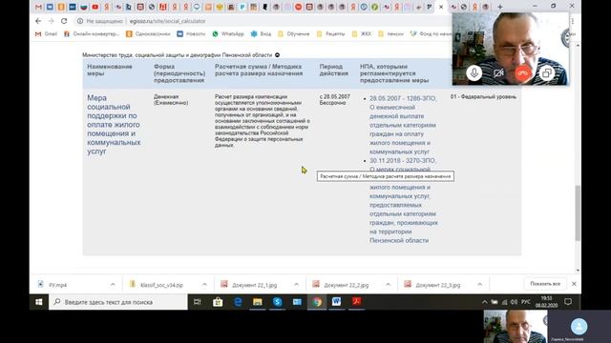The image size is (611, 343).
Task: Open Adobe Acrobat from the taskbar
Action: 356,302
